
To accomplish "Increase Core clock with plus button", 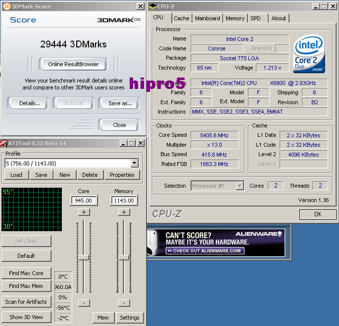I will pos(84,212).
